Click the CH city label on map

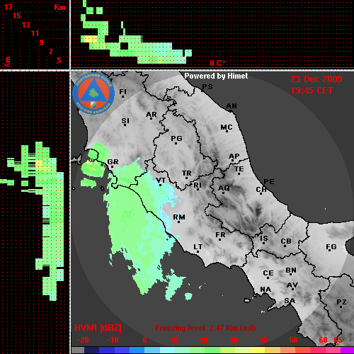[261, 190]
